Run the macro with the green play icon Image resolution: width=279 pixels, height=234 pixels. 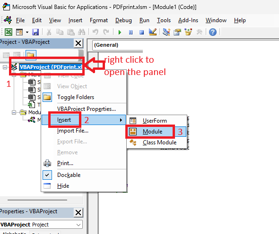(120, 32)
